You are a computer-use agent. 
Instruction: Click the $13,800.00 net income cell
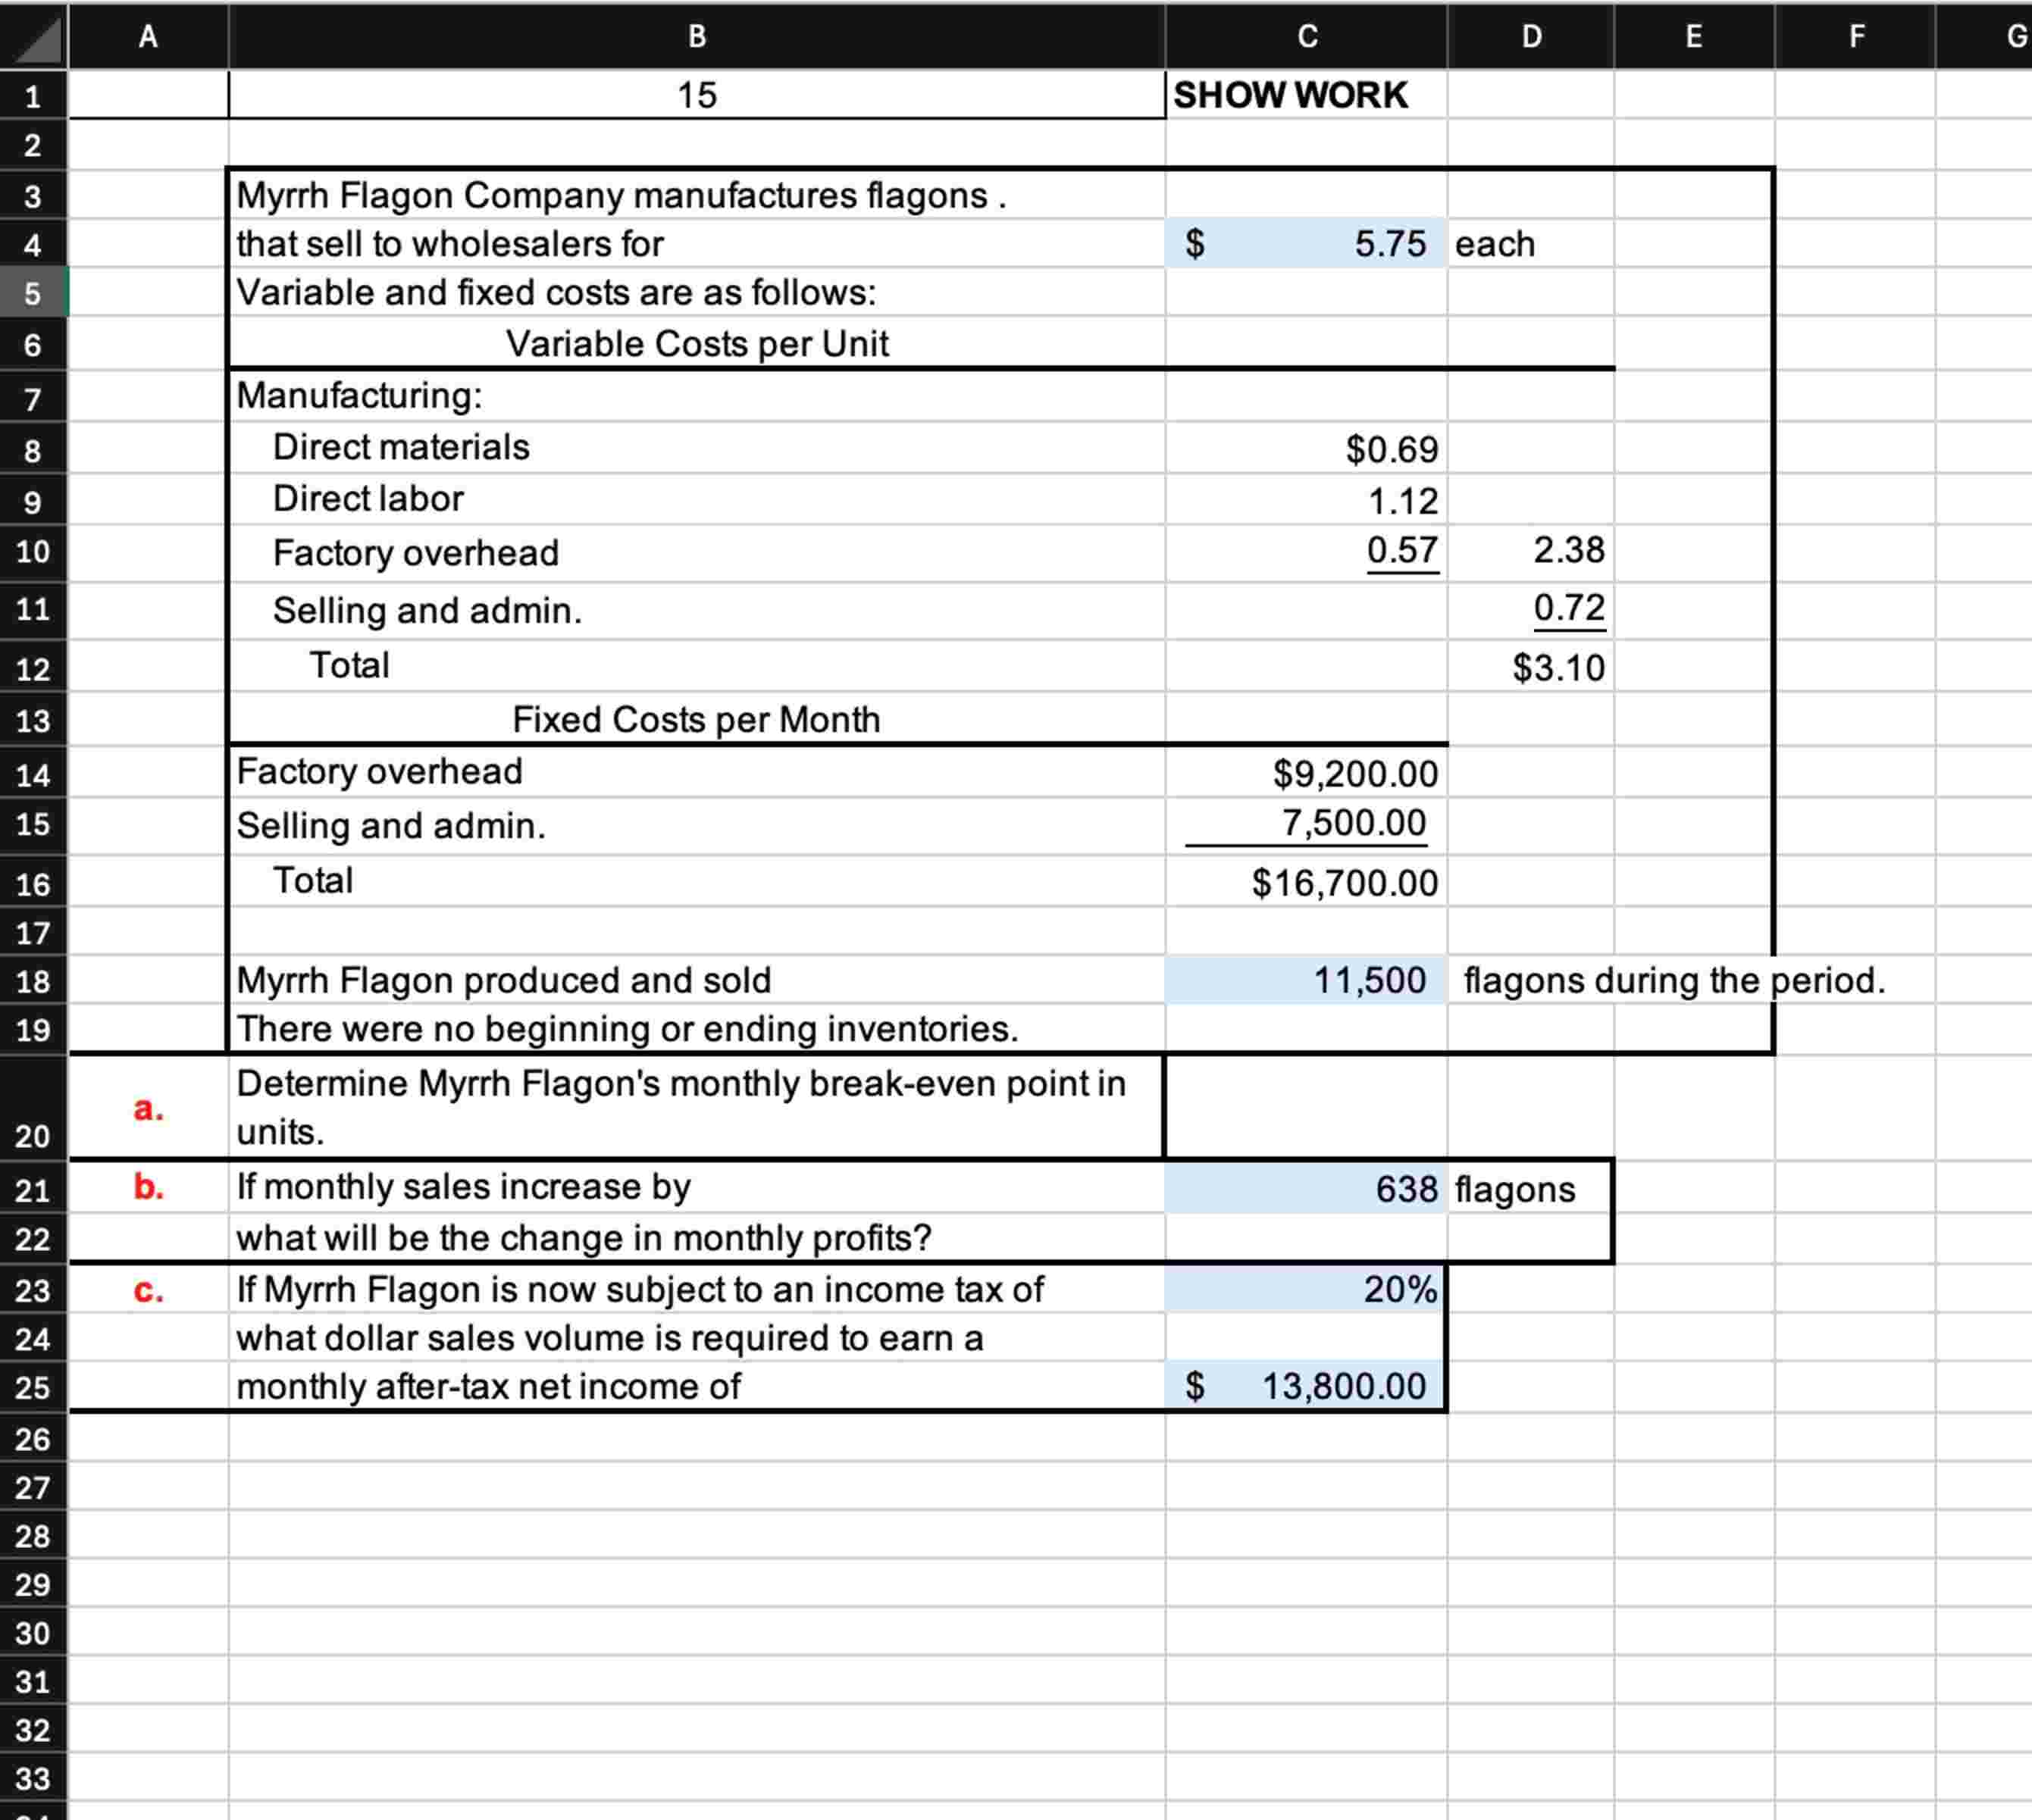click(1306, 1386)
